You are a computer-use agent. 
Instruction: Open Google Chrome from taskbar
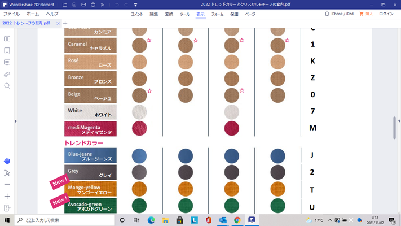237,220
